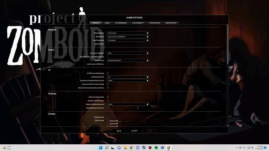Open the UI Rendering FPS dropdown

[x=128, y=77]
